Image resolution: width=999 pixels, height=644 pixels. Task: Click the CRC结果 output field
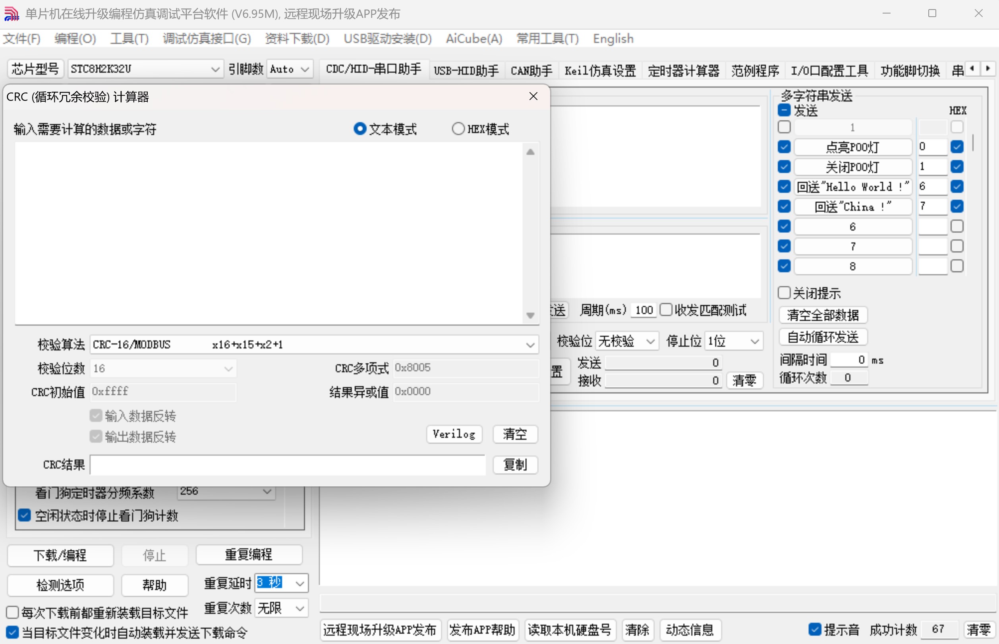tap(288, 465)
